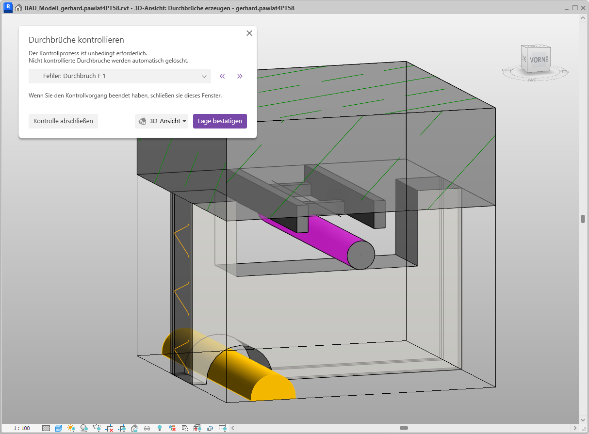Click the Temporary Hide/Isolate glasses icon
The image size is (589, 434).
coord(147,428)
